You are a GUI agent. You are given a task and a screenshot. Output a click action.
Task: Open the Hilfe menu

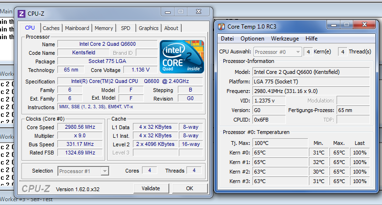(x=311, y=39)
